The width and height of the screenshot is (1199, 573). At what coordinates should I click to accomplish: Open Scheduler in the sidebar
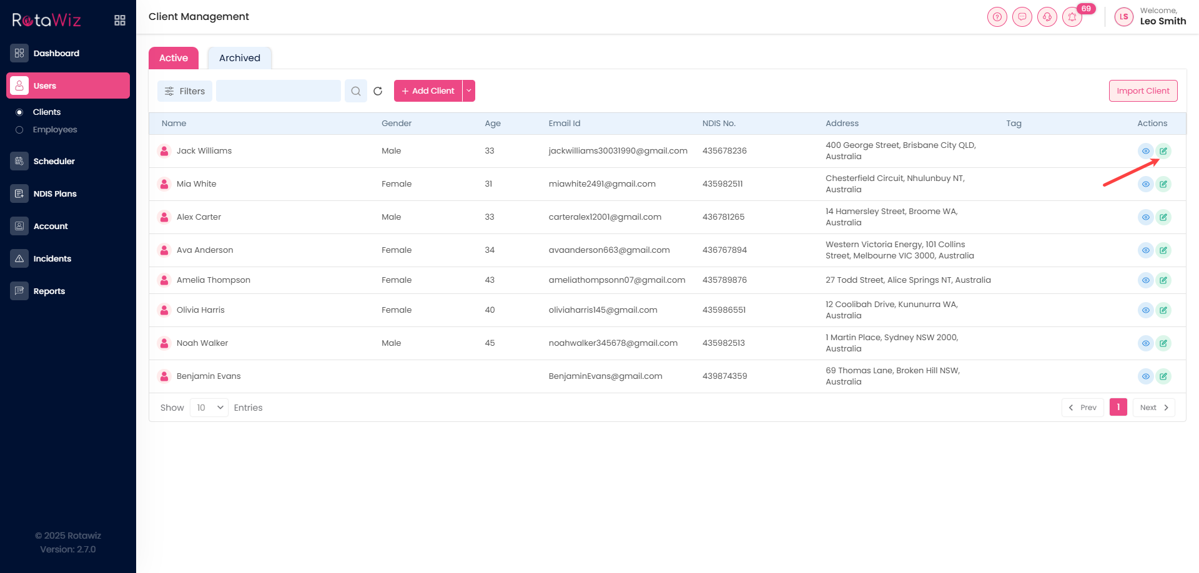[x=54, y=161]
